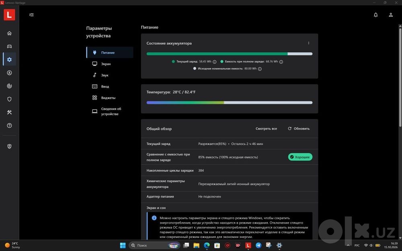Click info icon next to current charge 58.45 Wh
Screen dimensions: 402x251
click(215, 62)
